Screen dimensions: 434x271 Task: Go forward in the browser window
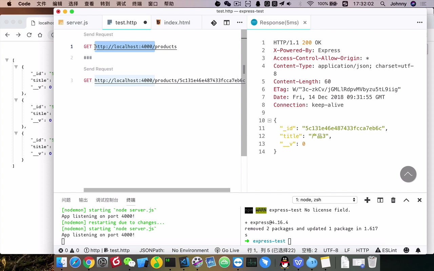(18, 35)
